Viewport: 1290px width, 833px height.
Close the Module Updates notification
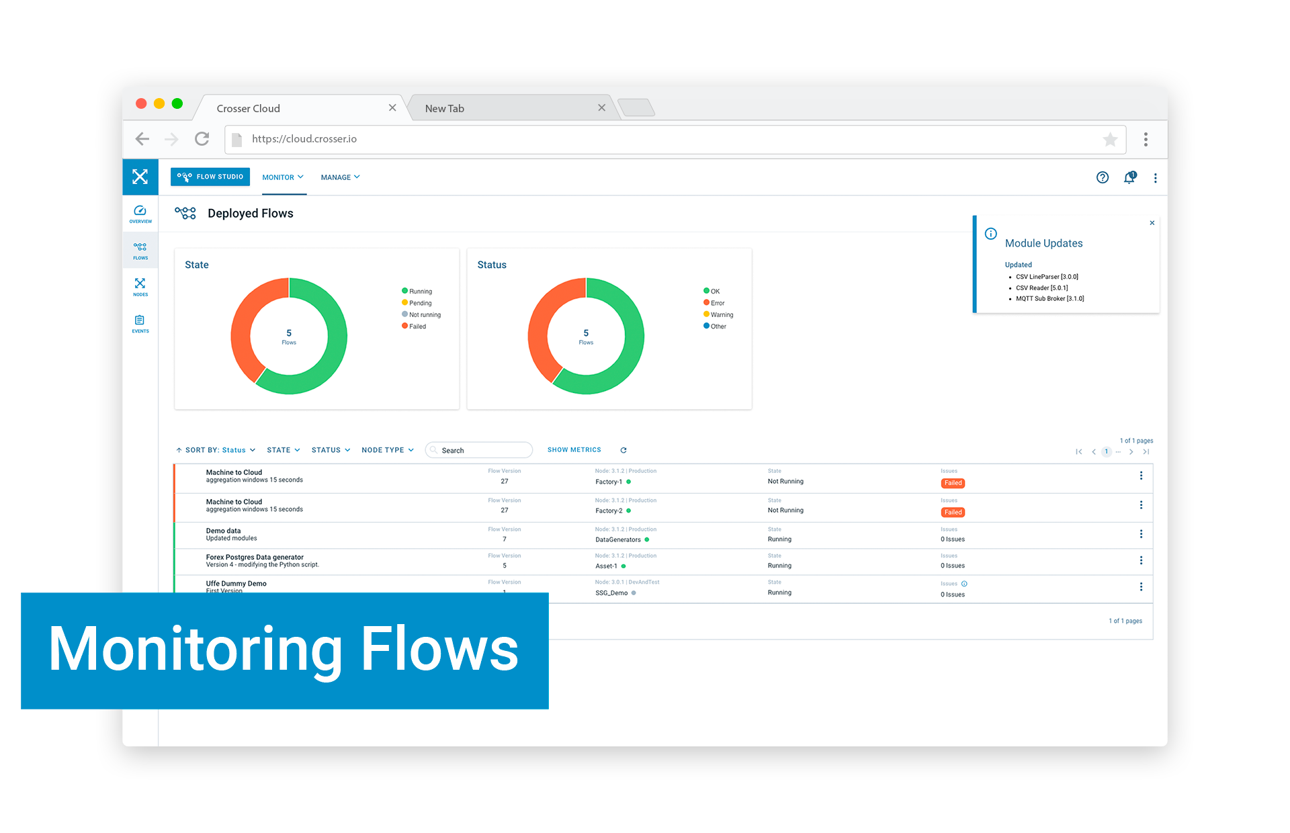pos(1152,223)
